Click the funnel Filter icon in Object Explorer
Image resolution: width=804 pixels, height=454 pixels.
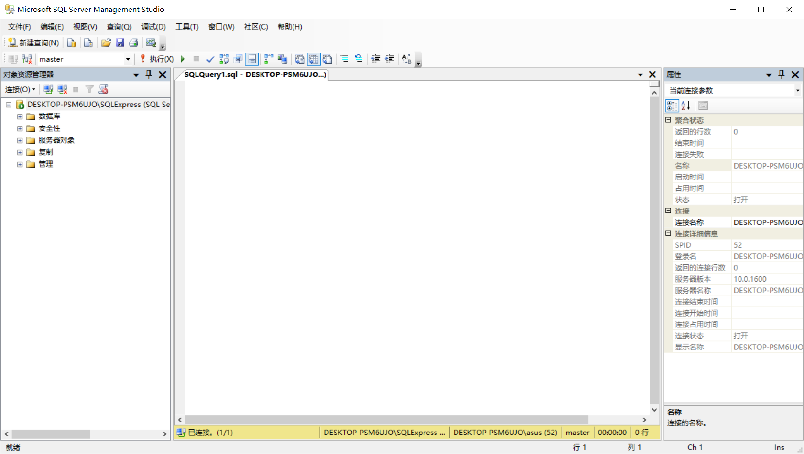pos(89,89)
